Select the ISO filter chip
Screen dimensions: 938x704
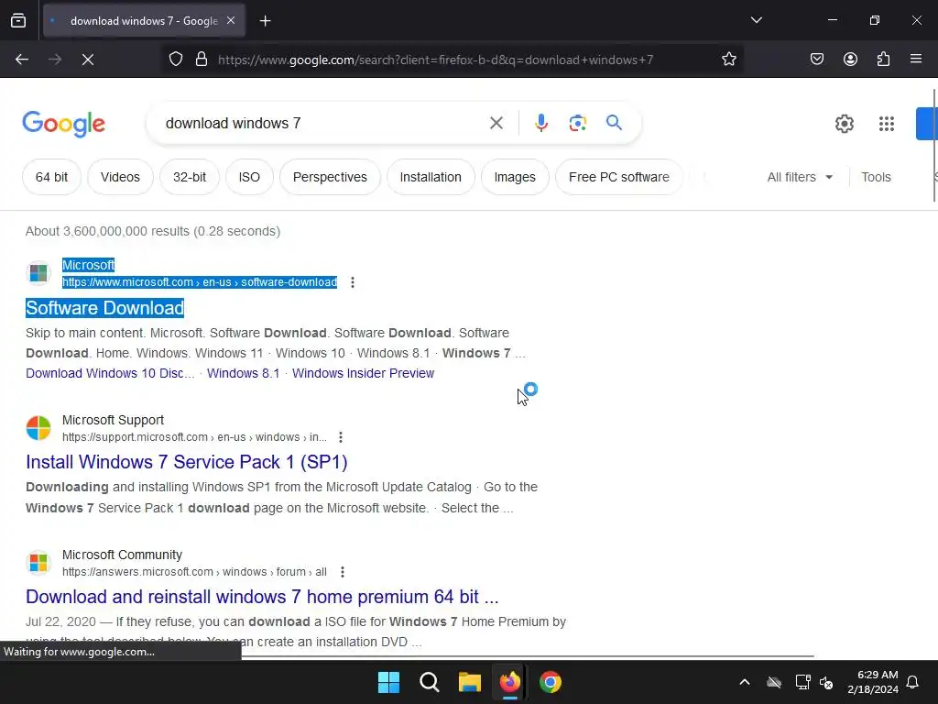[249, 177]
